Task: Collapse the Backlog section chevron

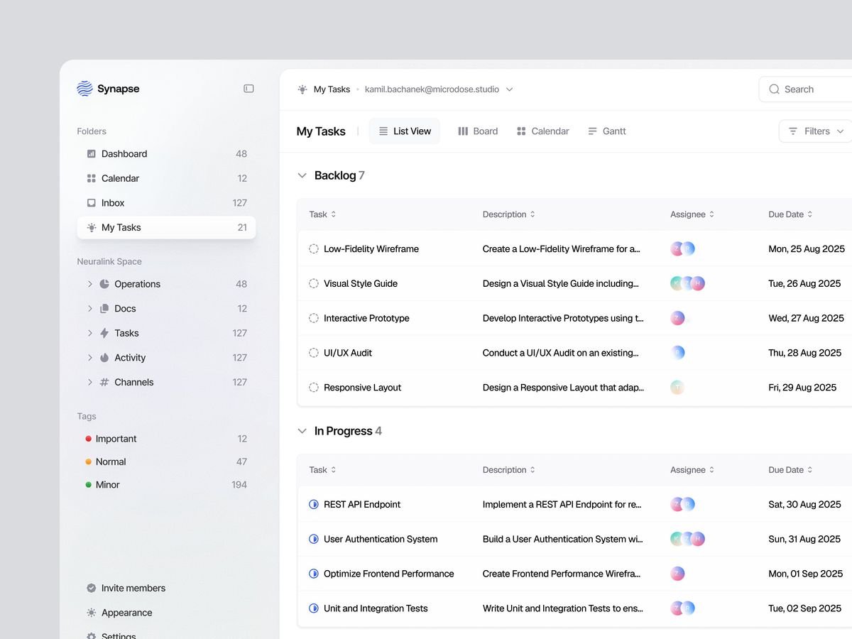Action: coord(302,175)
